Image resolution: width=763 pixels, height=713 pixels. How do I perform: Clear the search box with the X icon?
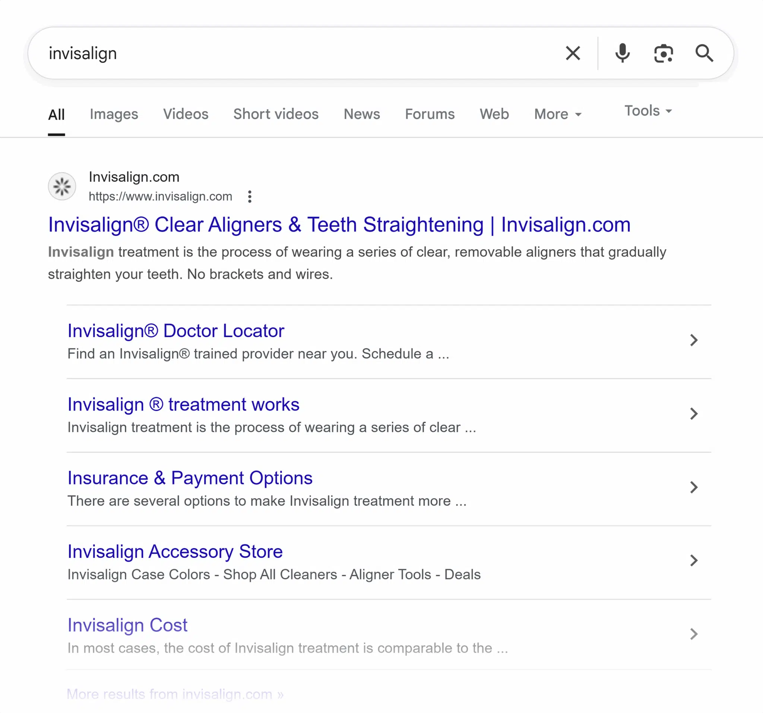click(x=573, y=53)
